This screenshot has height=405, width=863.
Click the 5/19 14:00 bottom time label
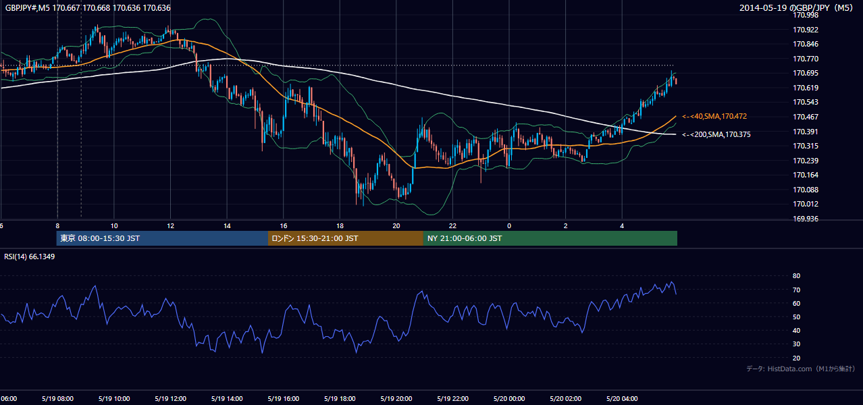pos(227,398)
